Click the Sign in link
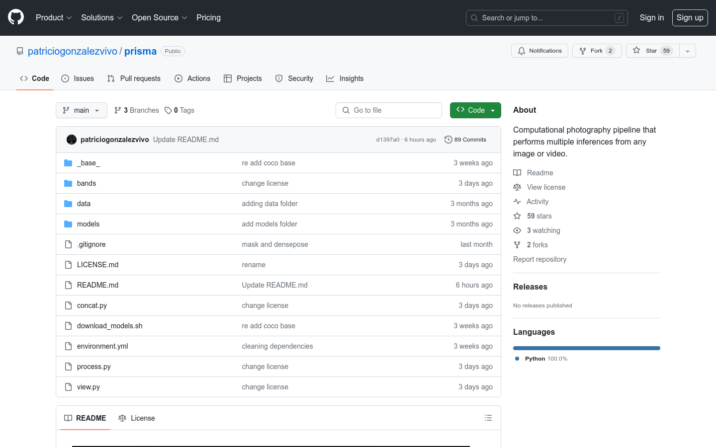This screenshot has width=716, height=447. (x=651, y=17)
